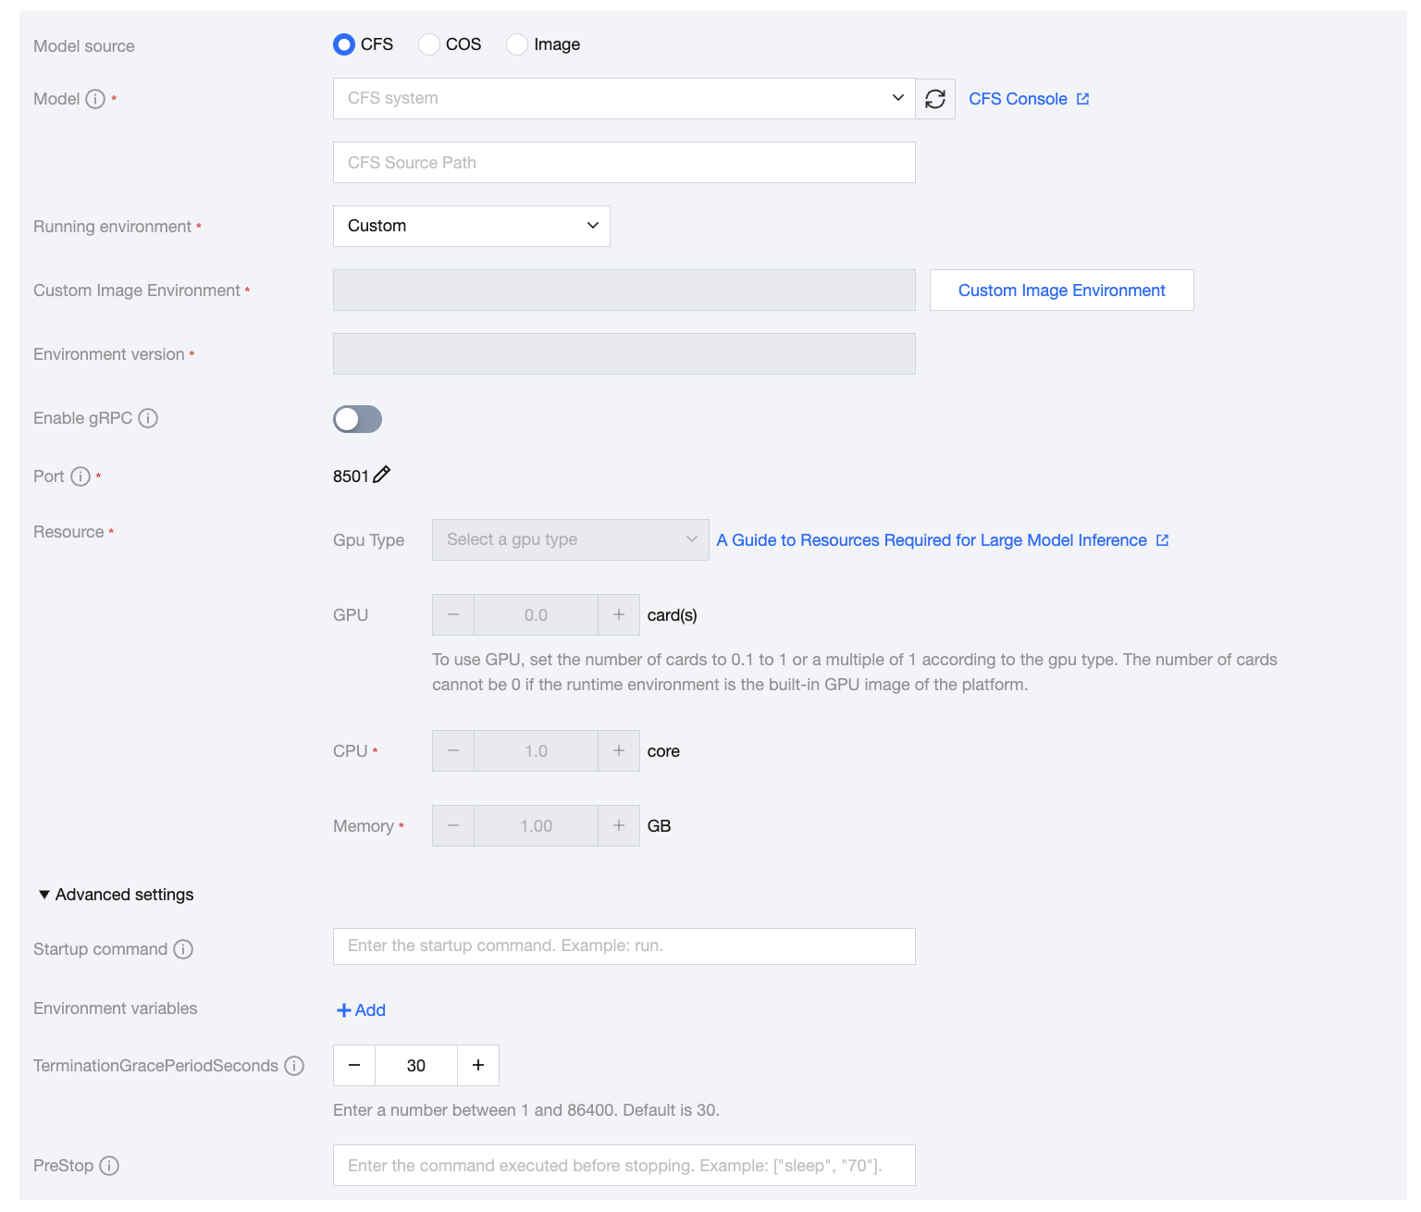Click the info icon next to Enable gRPC
The height and width of the screenshot is (1212, 1421).
tap(148, 418)
